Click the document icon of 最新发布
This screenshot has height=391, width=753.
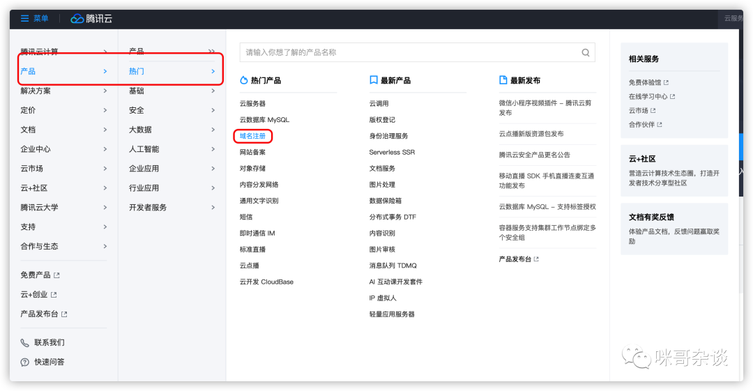point(503,80)
